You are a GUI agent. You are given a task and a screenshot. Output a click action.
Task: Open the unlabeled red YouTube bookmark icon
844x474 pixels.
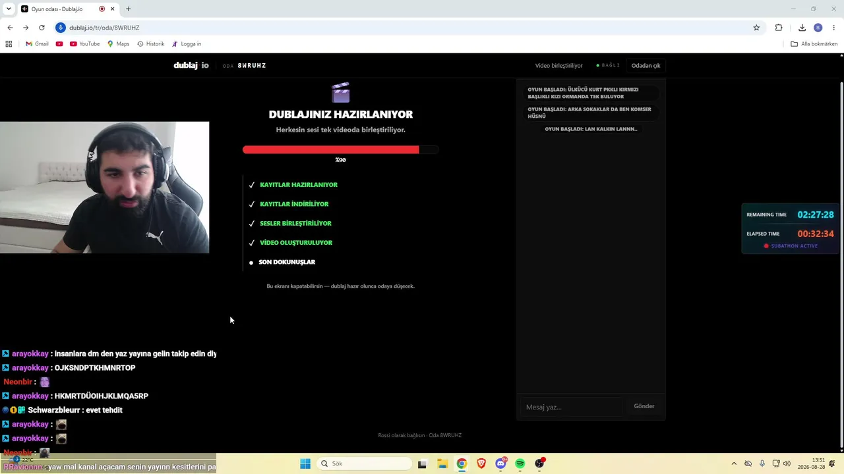[59, 44]
